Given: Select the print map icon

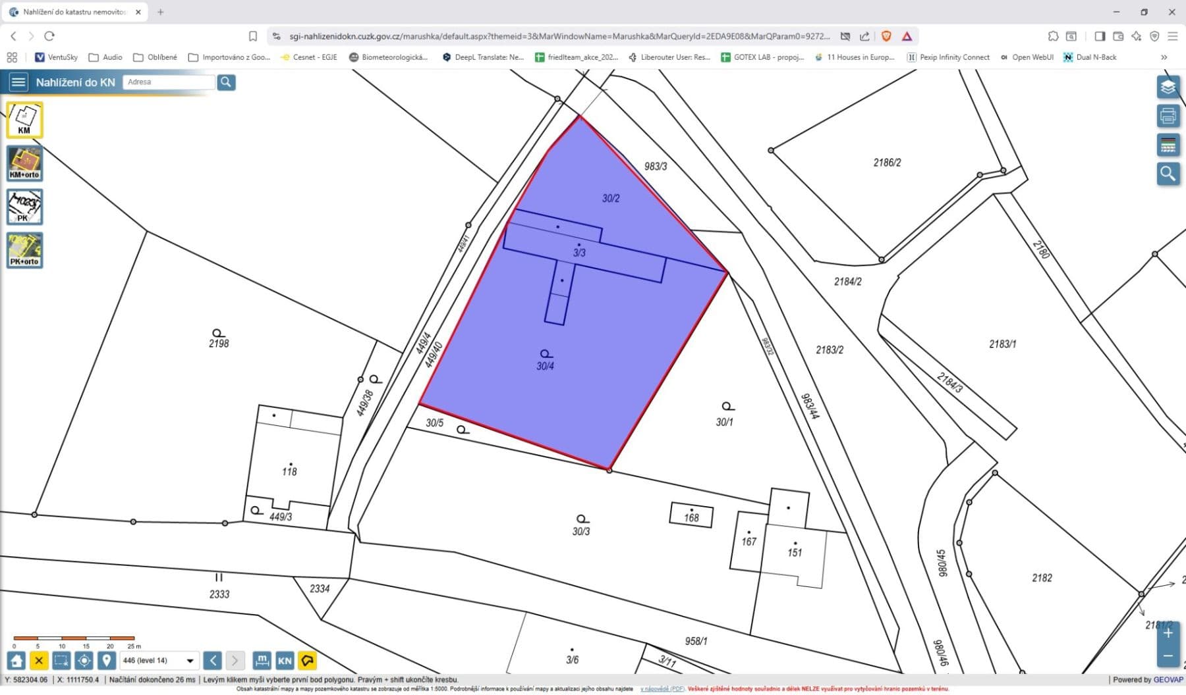Looking at the screenshot, I should coord(1168,116).
